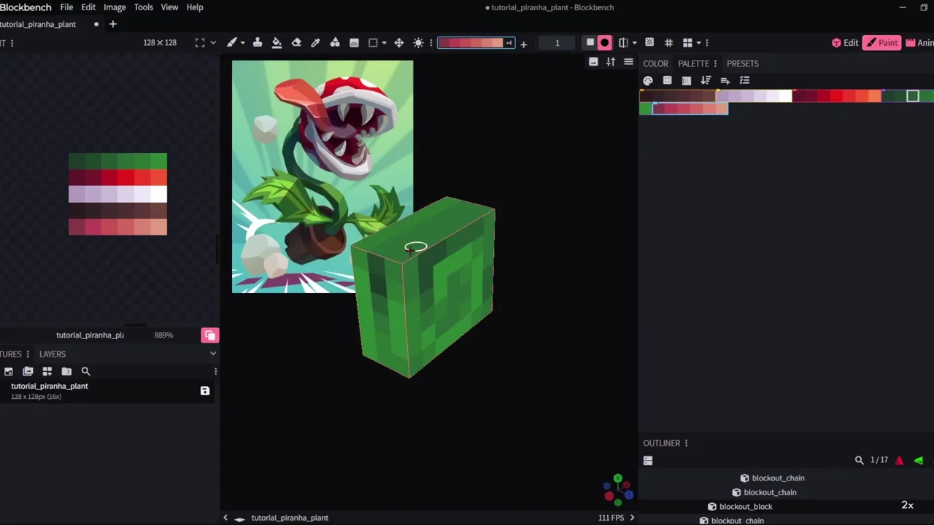The width and height of the screenshot is (934, 525).
Task: Click the pink gradient color bar in toolbar
Action: click(476, 42)
